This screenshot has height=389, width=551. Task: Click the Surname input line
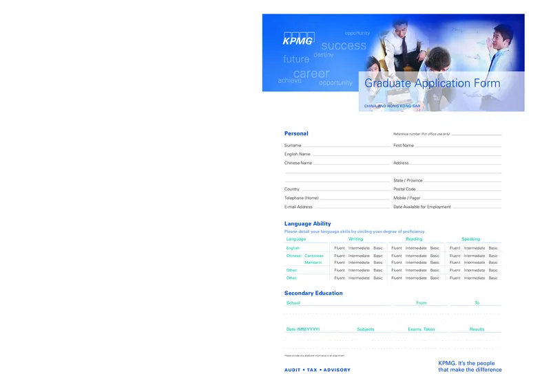(346, 146)
